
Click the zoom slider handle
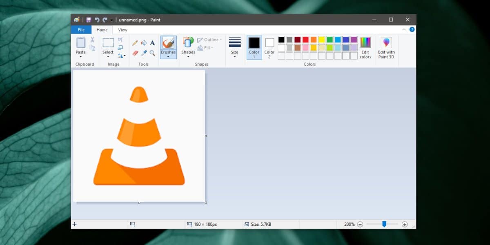pyautogui.click(x=384, y=224)
